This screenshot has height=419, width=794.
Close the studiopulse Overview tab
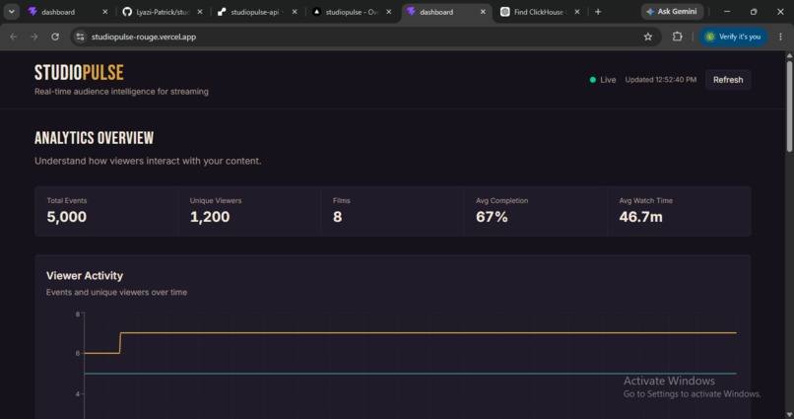tap(388, 12)
